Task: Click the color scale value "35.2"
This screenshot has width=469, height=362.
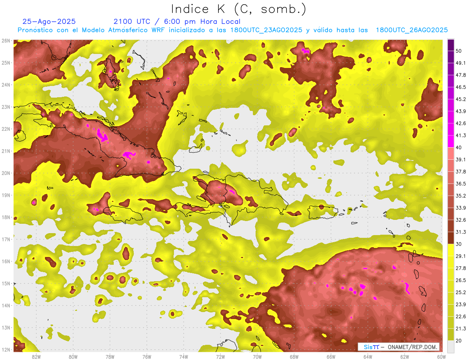Action: (x=461, y=196)
